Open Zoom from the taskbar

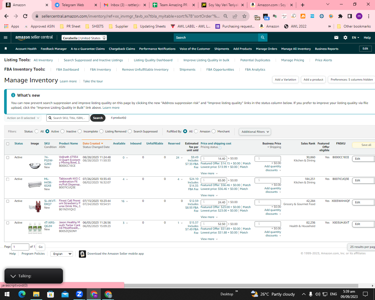pos(79,294)
